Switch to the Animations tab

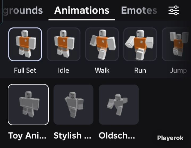(82, 10)
